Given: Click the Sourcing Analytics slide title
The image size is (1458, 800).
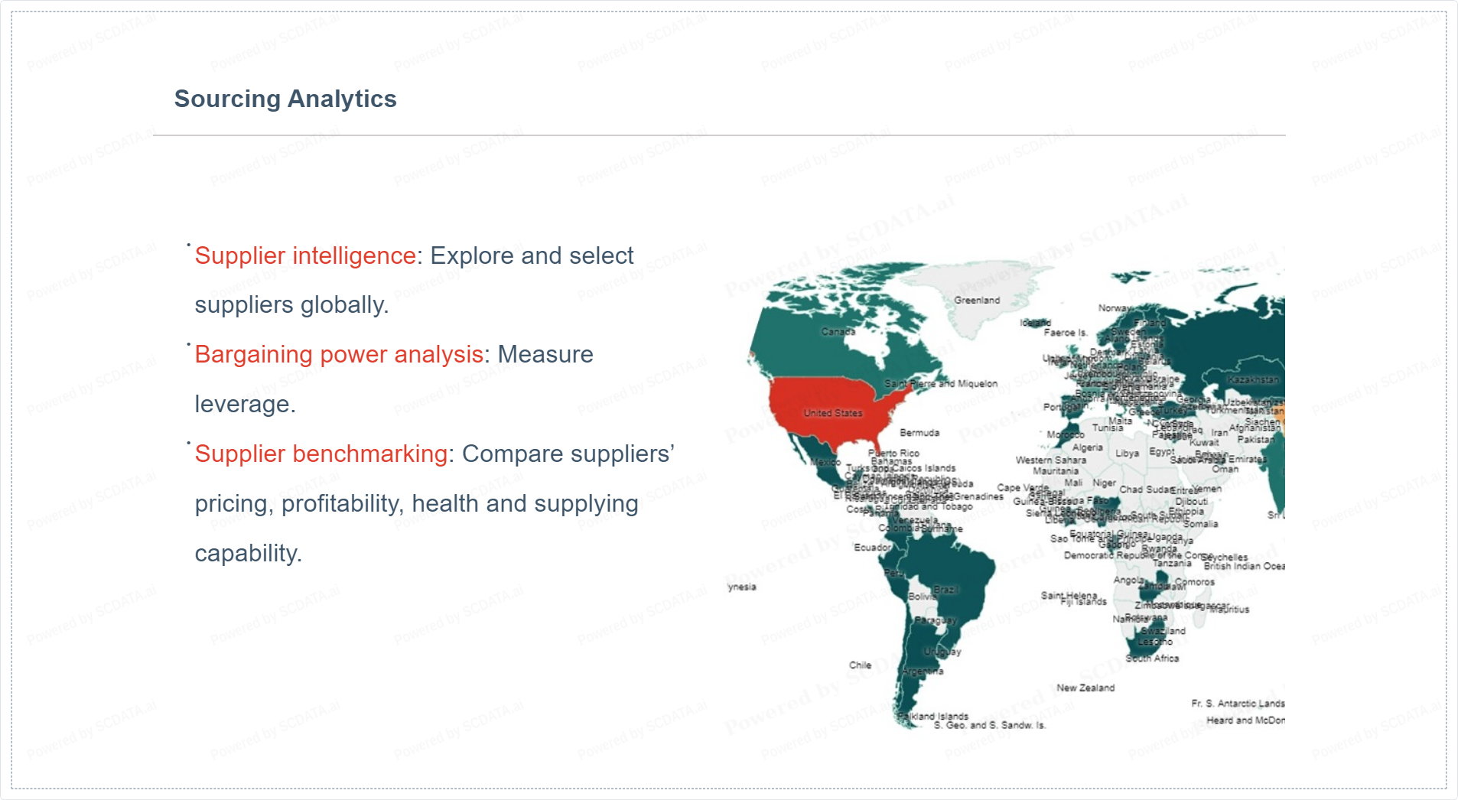Looking at the screenshot, I should pos(285,99).
